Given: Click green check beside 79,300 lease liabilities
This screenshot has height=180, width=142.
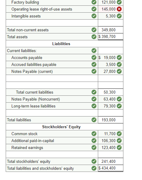Looking at the screenshot, I should (x=119, y=106).
